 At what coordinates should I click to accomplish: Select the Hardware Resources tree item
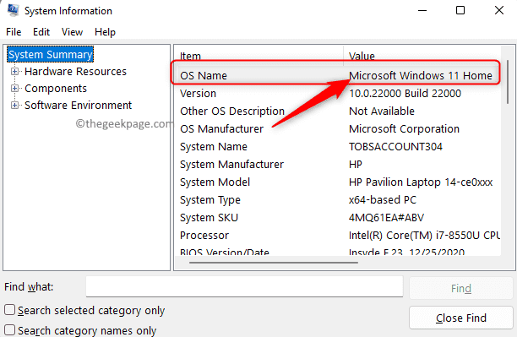(x=75, y=71)
